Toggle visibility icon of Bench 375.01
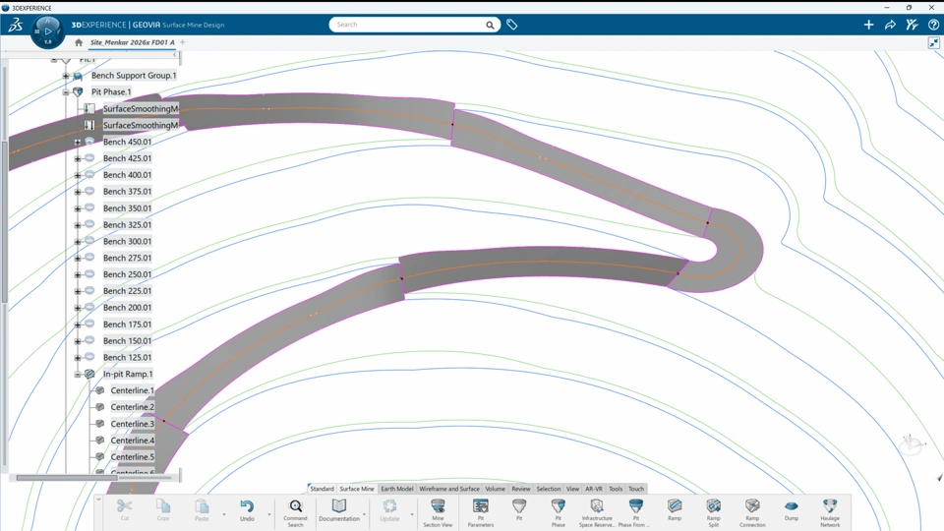Viewport: 944px width, 531px height. coord(89,192)
